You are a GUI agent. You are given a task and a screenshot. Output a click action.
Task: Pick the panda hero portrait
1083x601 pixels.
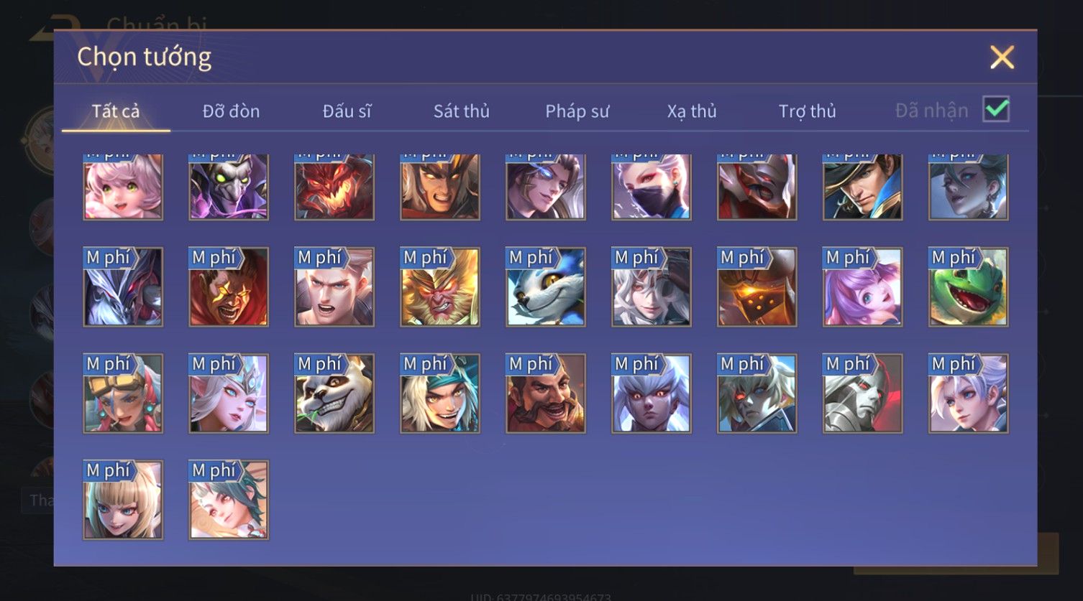(334, 393)
